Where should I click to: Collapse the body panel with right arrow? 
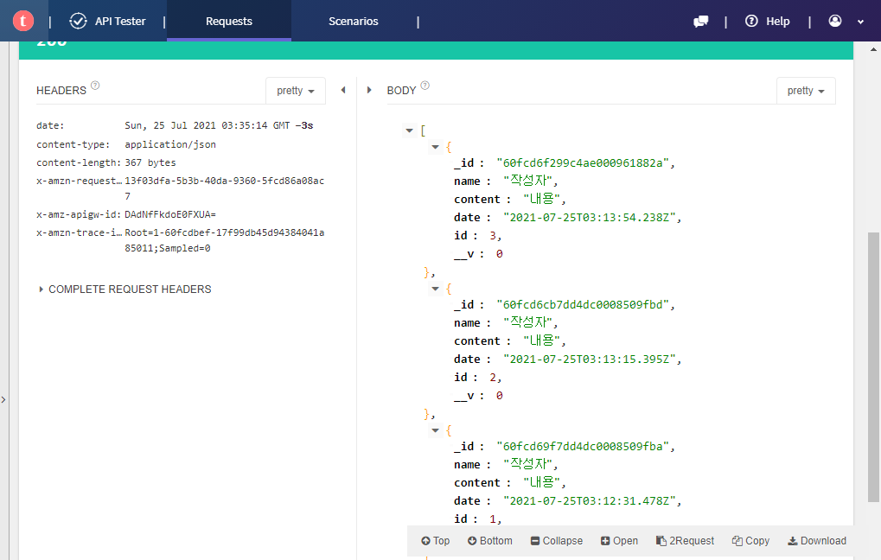click(x=370, y=90)
